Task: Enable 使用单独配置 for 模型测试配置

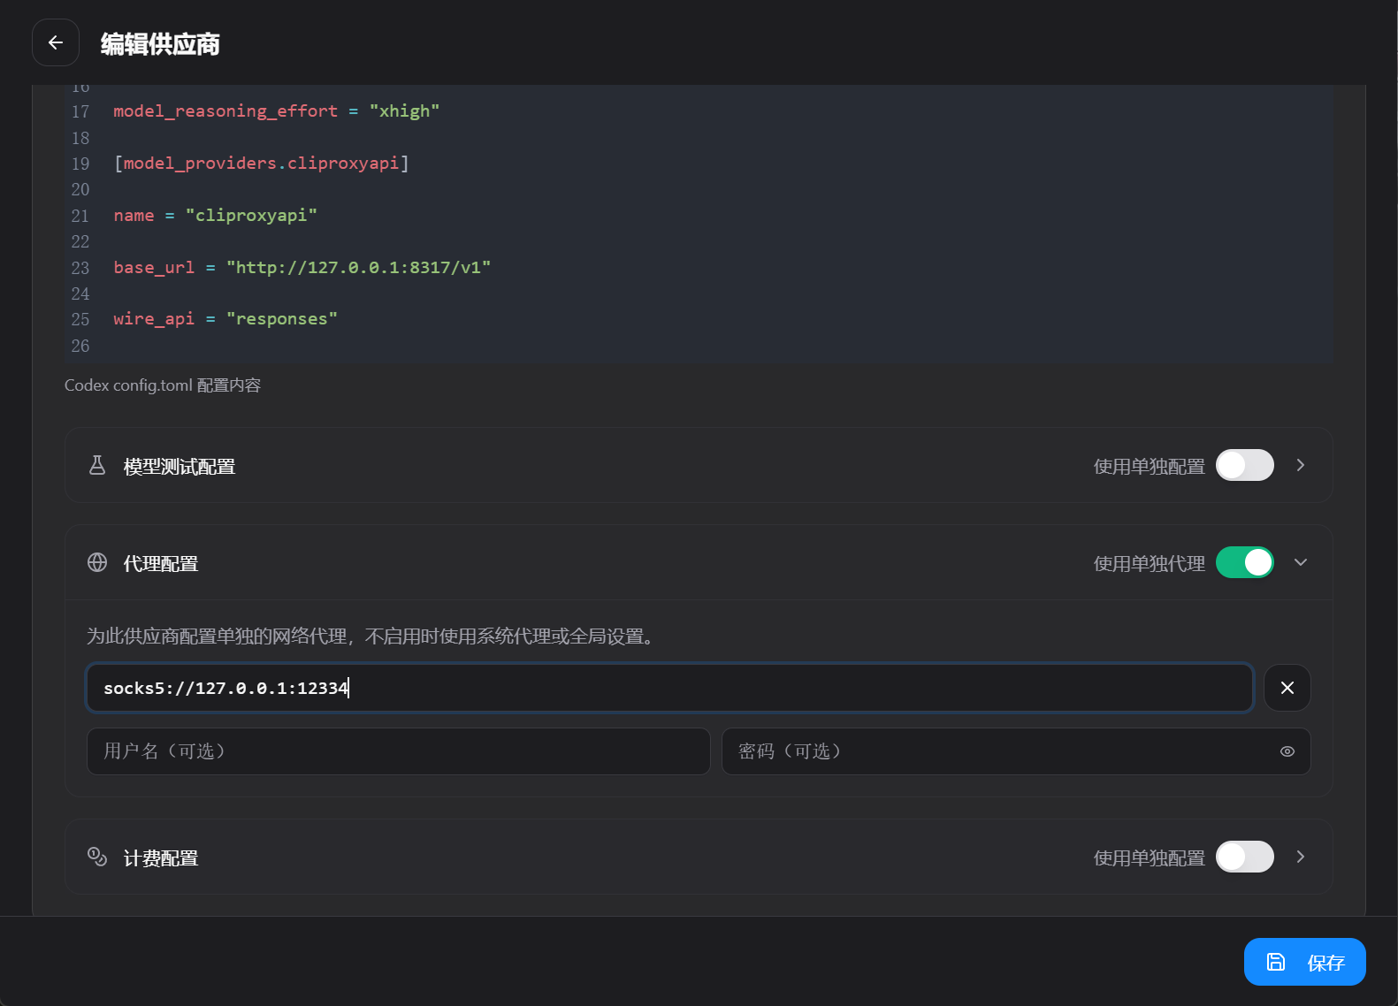Action: tap(1244, 465)
